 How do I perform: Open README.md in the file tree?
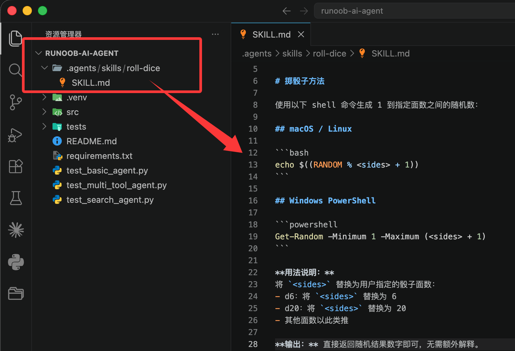92,141
